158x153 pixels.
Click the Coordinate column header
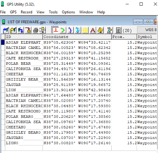pos(77,37)
